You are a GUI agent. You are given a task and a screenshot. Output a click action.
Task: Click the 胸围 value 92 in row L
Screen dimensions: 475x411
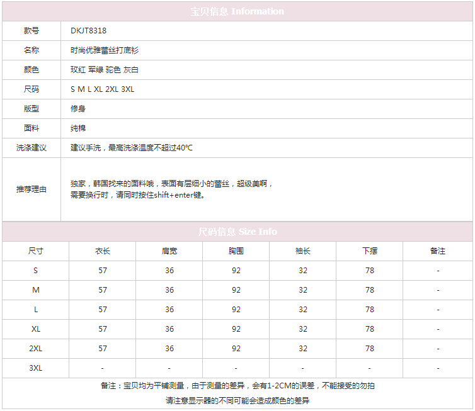click(x=236, y=310)
